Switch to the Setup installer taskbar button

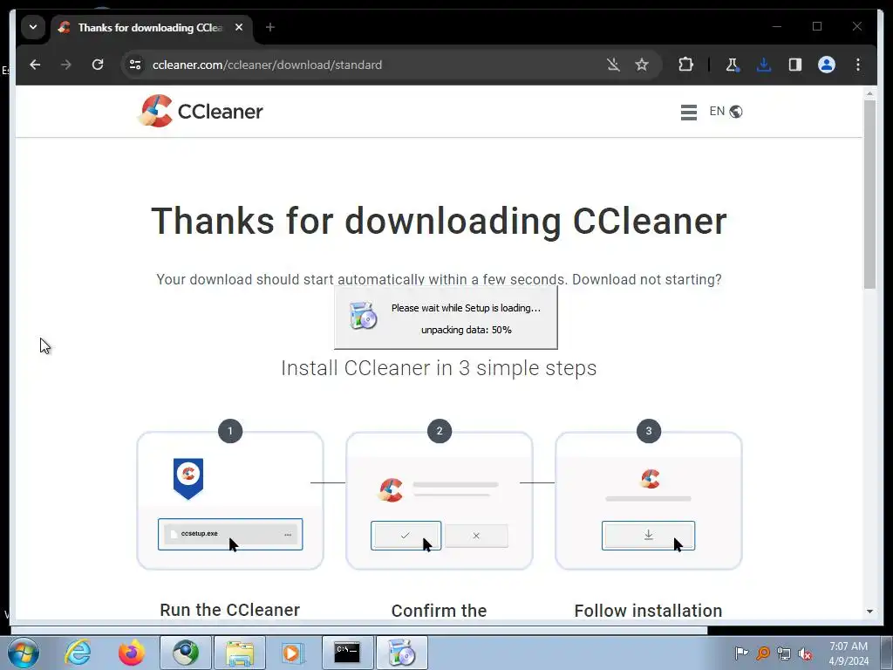coord(401,653)
